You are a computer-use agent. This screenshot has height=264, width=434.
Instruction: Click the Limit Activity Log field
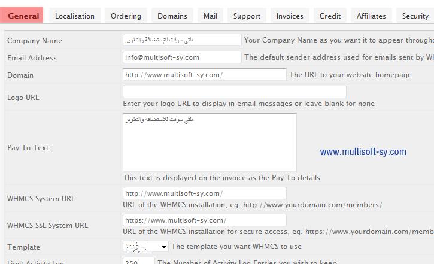139,261
